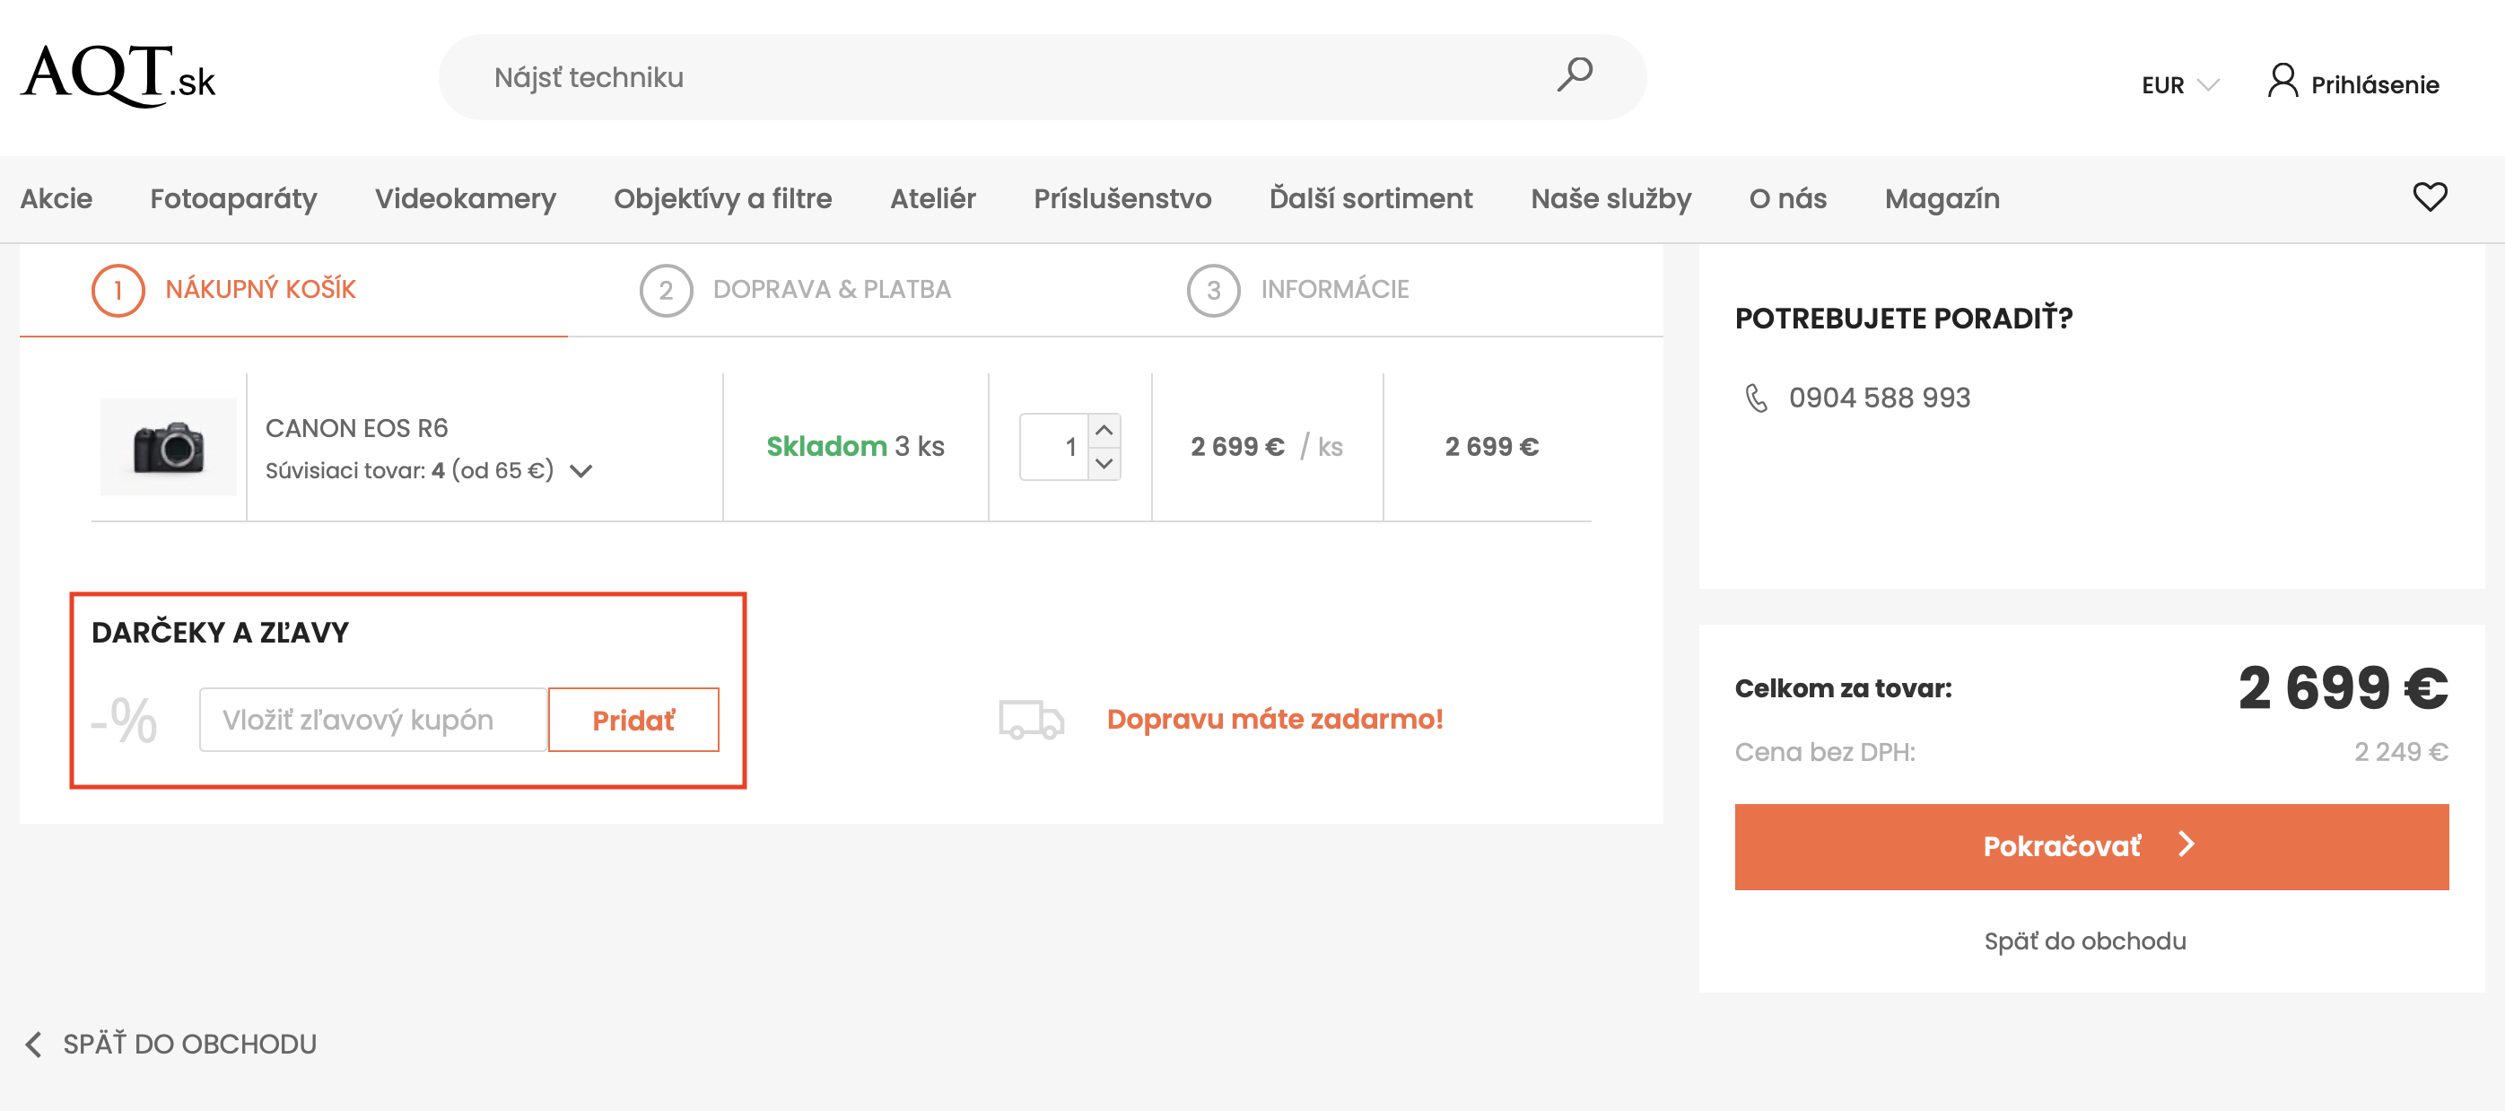Decrease quantity with the down arrow
This screenshot has height=1111, width=2505.
(x=1104, y=463)
